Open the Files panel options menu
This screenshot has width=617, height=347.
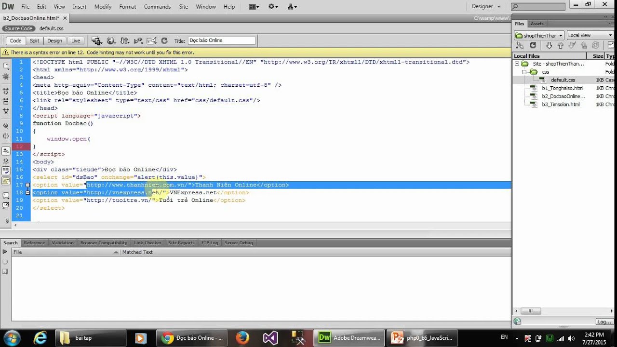click(612, 24)
